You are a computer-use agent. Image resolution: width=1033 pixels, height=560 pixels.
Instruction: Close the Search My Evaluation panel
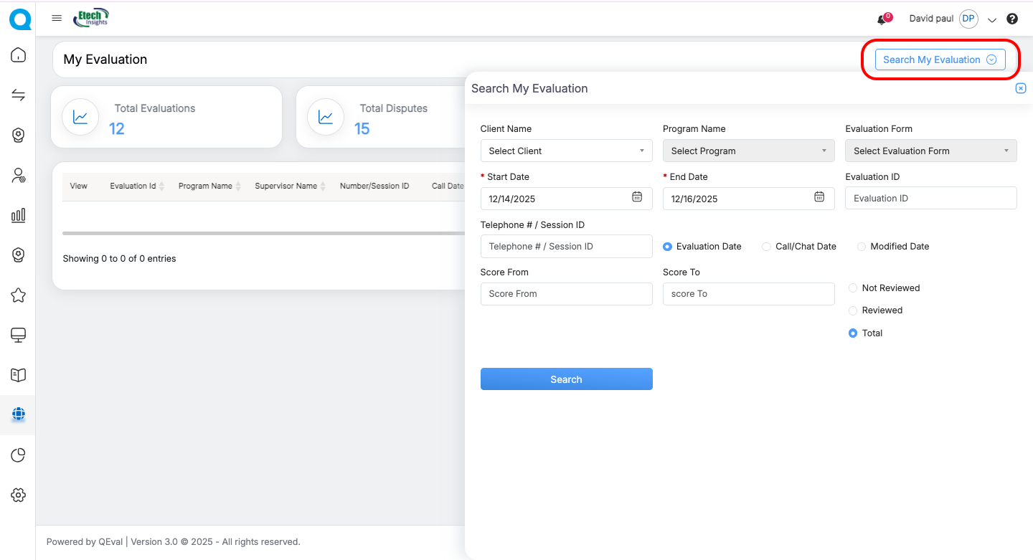[1020, 88]
